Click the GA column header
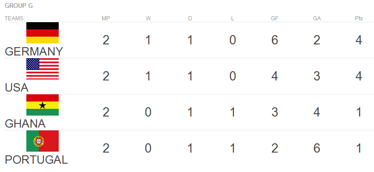Viewport: 374px width, 172px height. click(317, 18)
